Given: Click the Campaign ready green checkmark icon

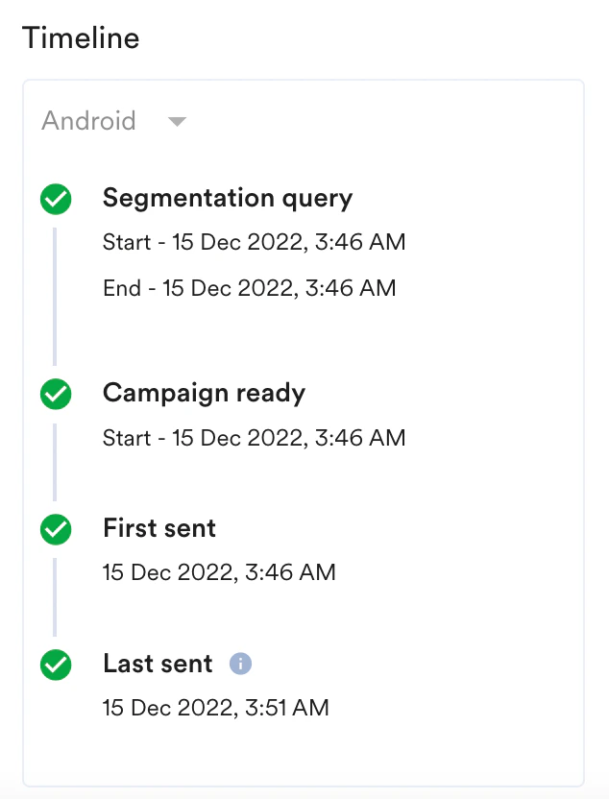Looking at the screenshot, I should tap(56, 394).
